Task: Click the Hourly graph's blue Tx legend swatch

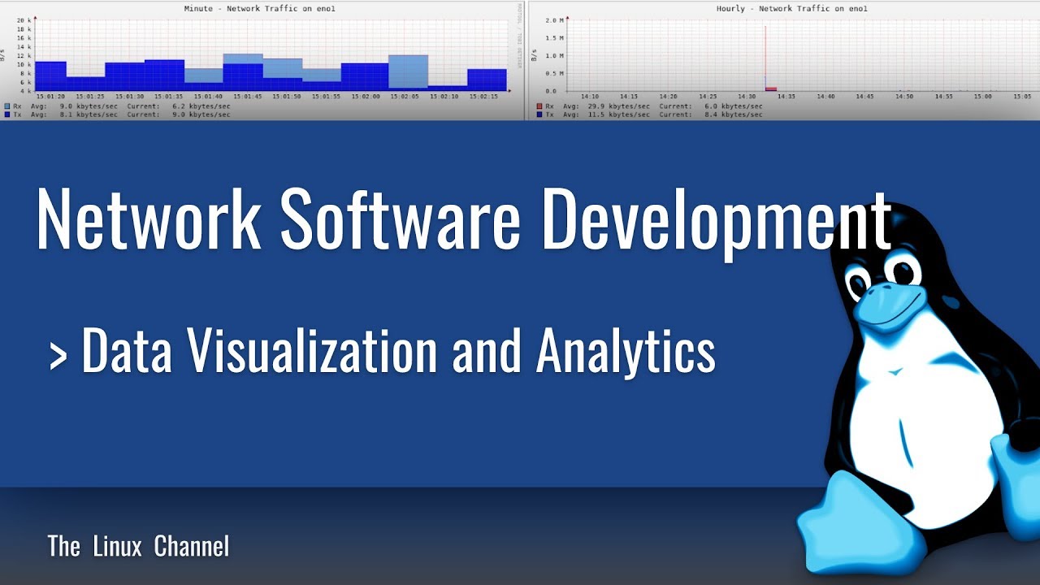Action: [539, 115]
